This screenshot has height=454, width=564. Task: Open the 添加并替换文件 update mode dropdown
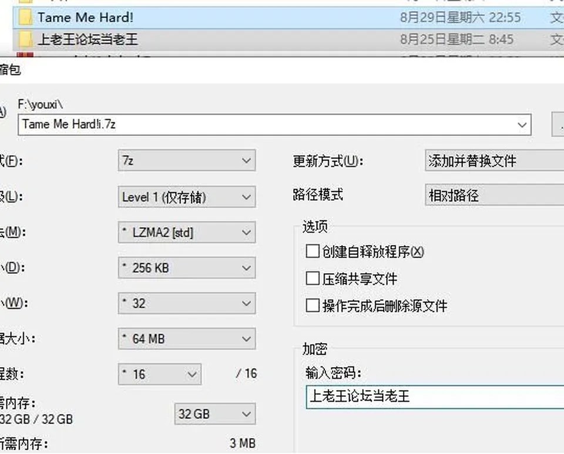[x=495, y=161]
